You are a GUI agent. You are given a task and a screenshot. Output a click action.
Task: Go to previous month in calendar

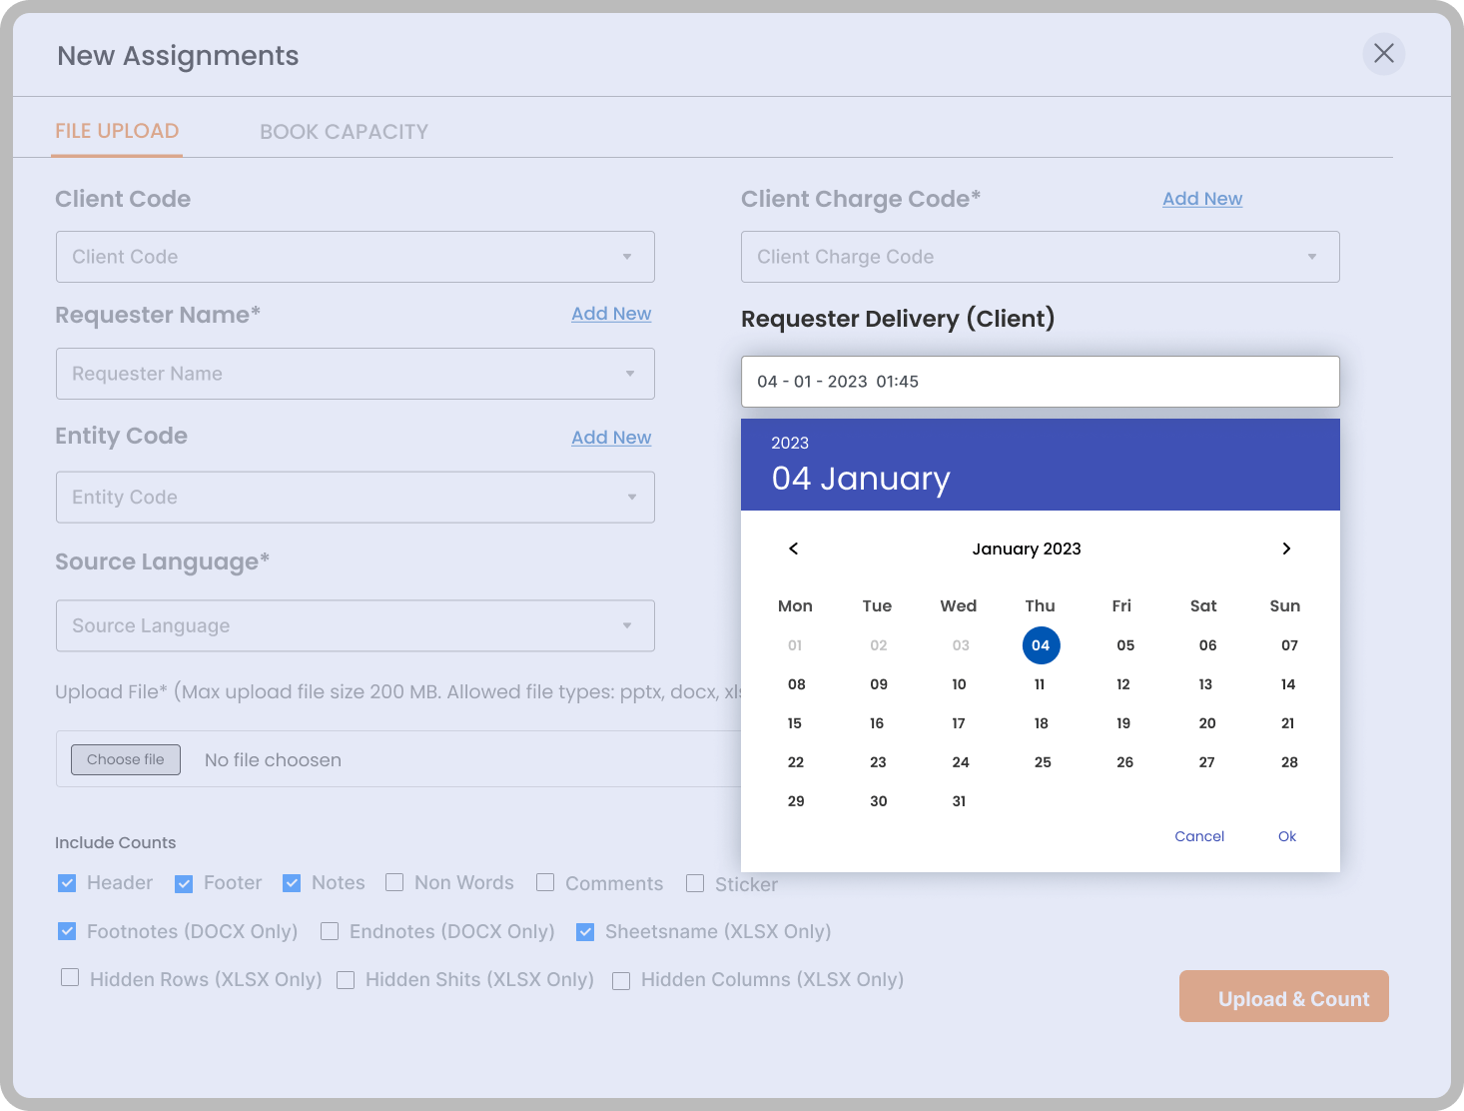coord(794,549)
